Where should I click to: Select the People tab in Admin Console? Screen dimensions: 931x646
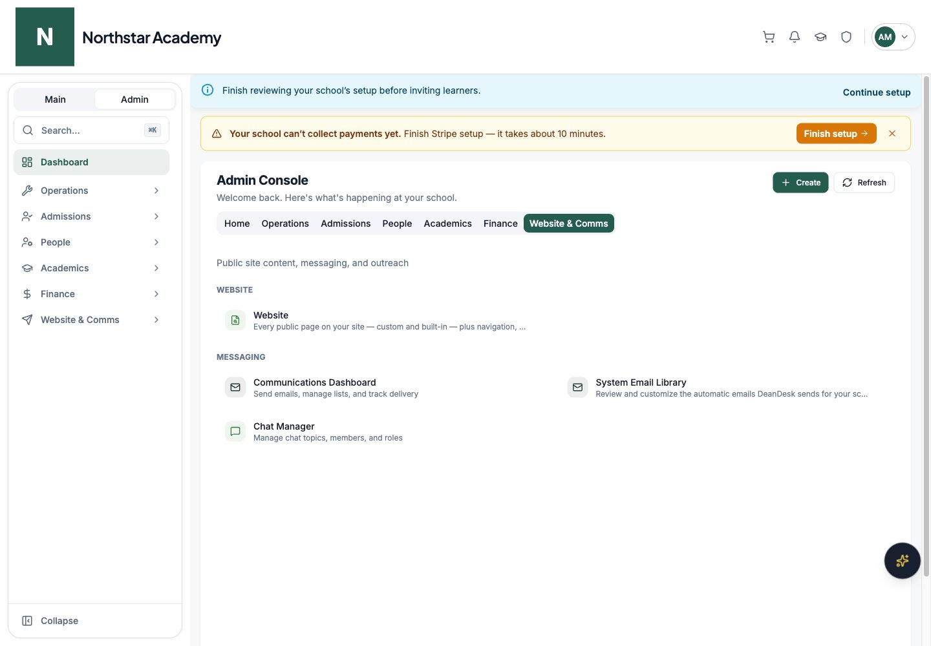[397, 224]
